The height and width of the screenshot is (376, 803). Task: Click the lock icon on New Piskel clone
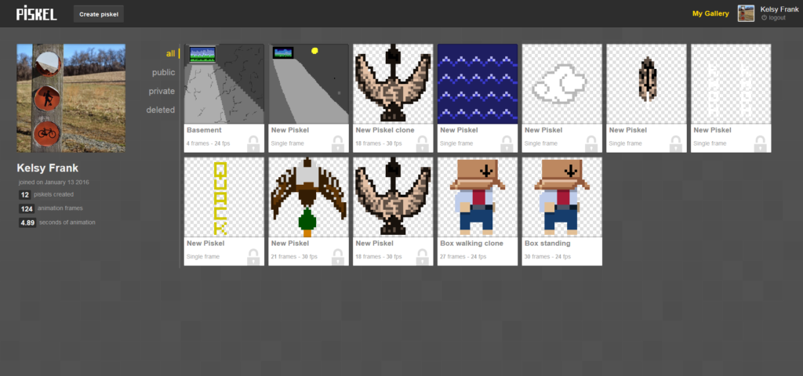pos(422,143)
